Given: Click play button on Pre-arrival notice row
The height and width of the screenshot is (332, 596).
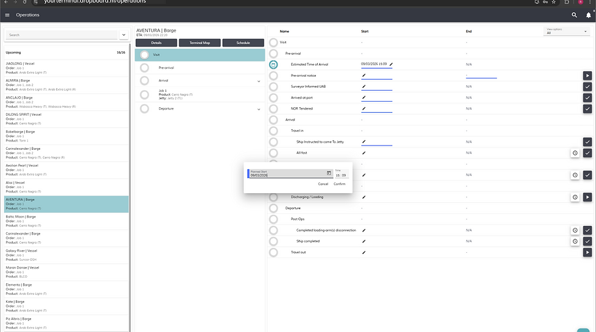Looking at the screenshot, I should [587, 76].
